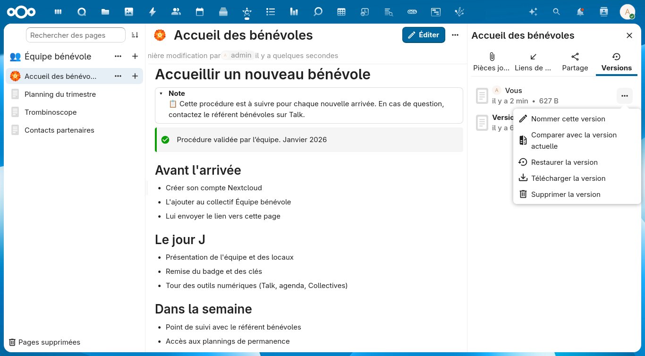Click the Éditer button

[424, 35]
